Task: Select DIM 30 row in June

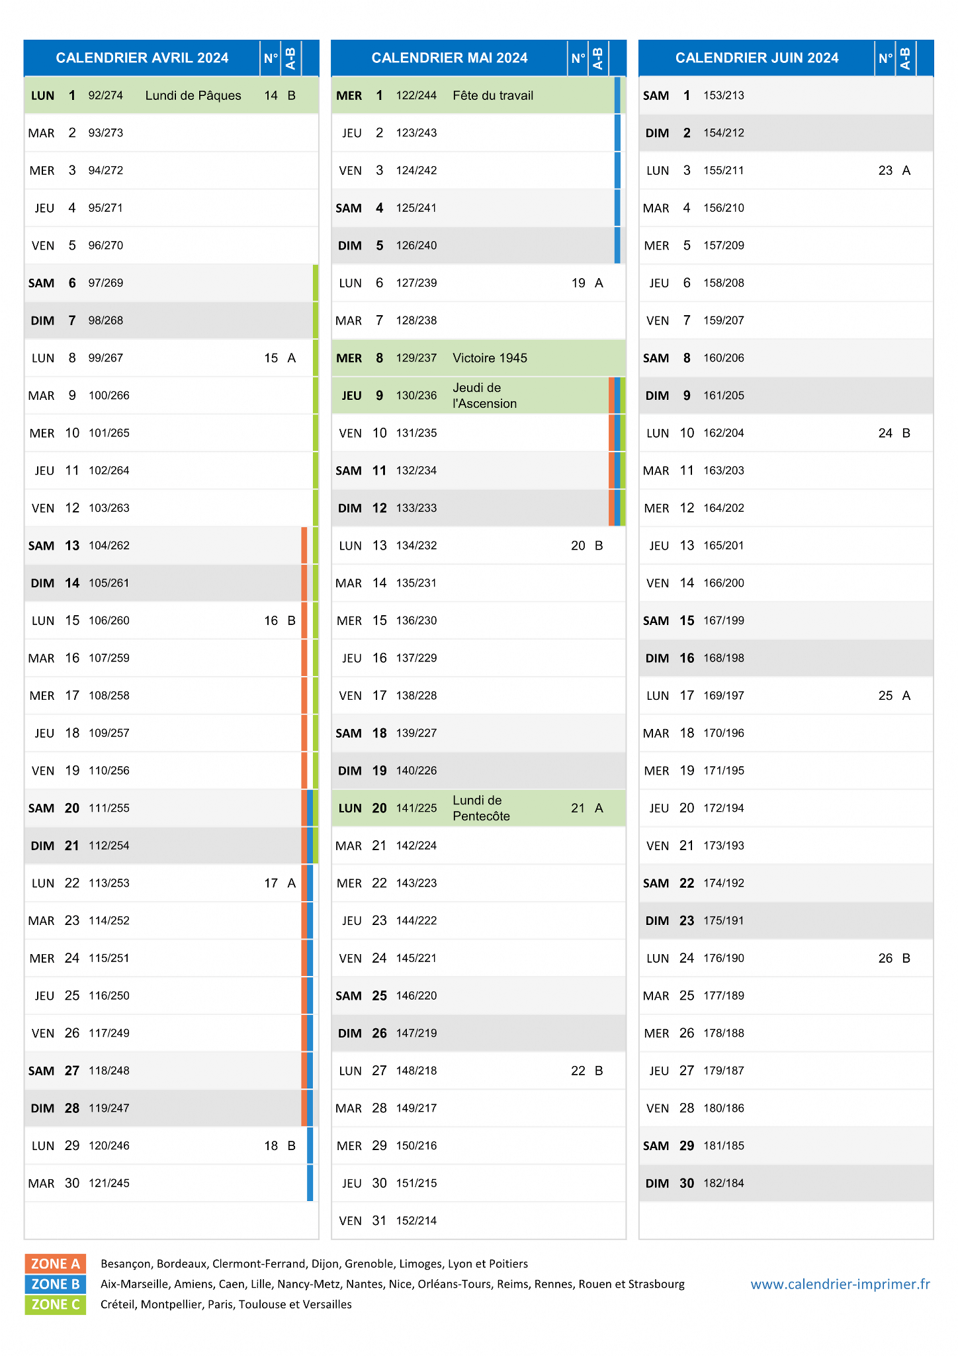Action: point(786,1183)
